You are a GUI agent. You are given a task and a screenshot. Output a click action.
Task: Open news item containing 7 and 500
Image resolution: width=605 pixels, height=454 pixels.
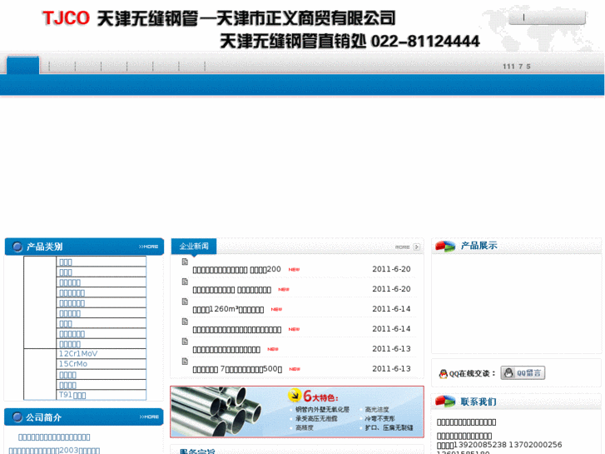pos(237,369)
